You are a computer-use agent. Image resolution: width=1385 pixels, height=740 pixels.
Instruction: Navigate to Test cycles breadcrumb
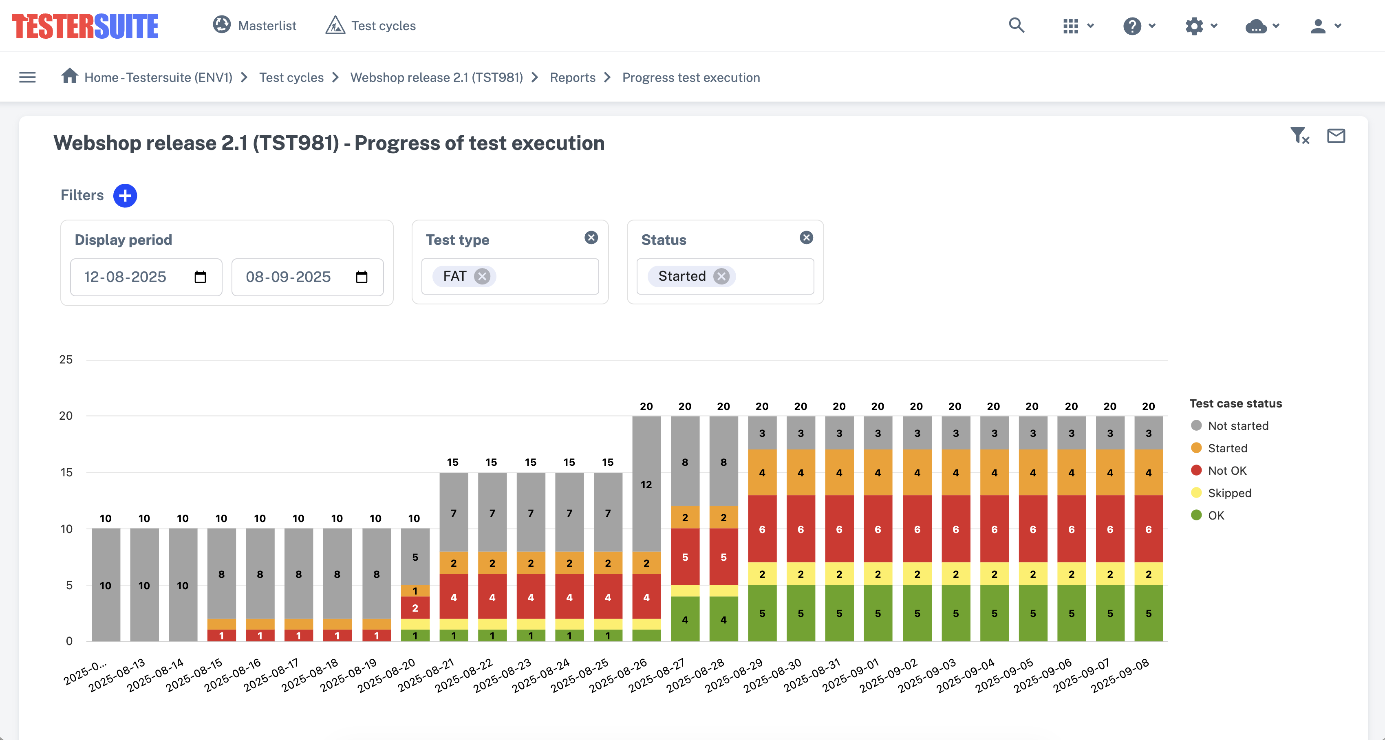click(x=291, y=77)
